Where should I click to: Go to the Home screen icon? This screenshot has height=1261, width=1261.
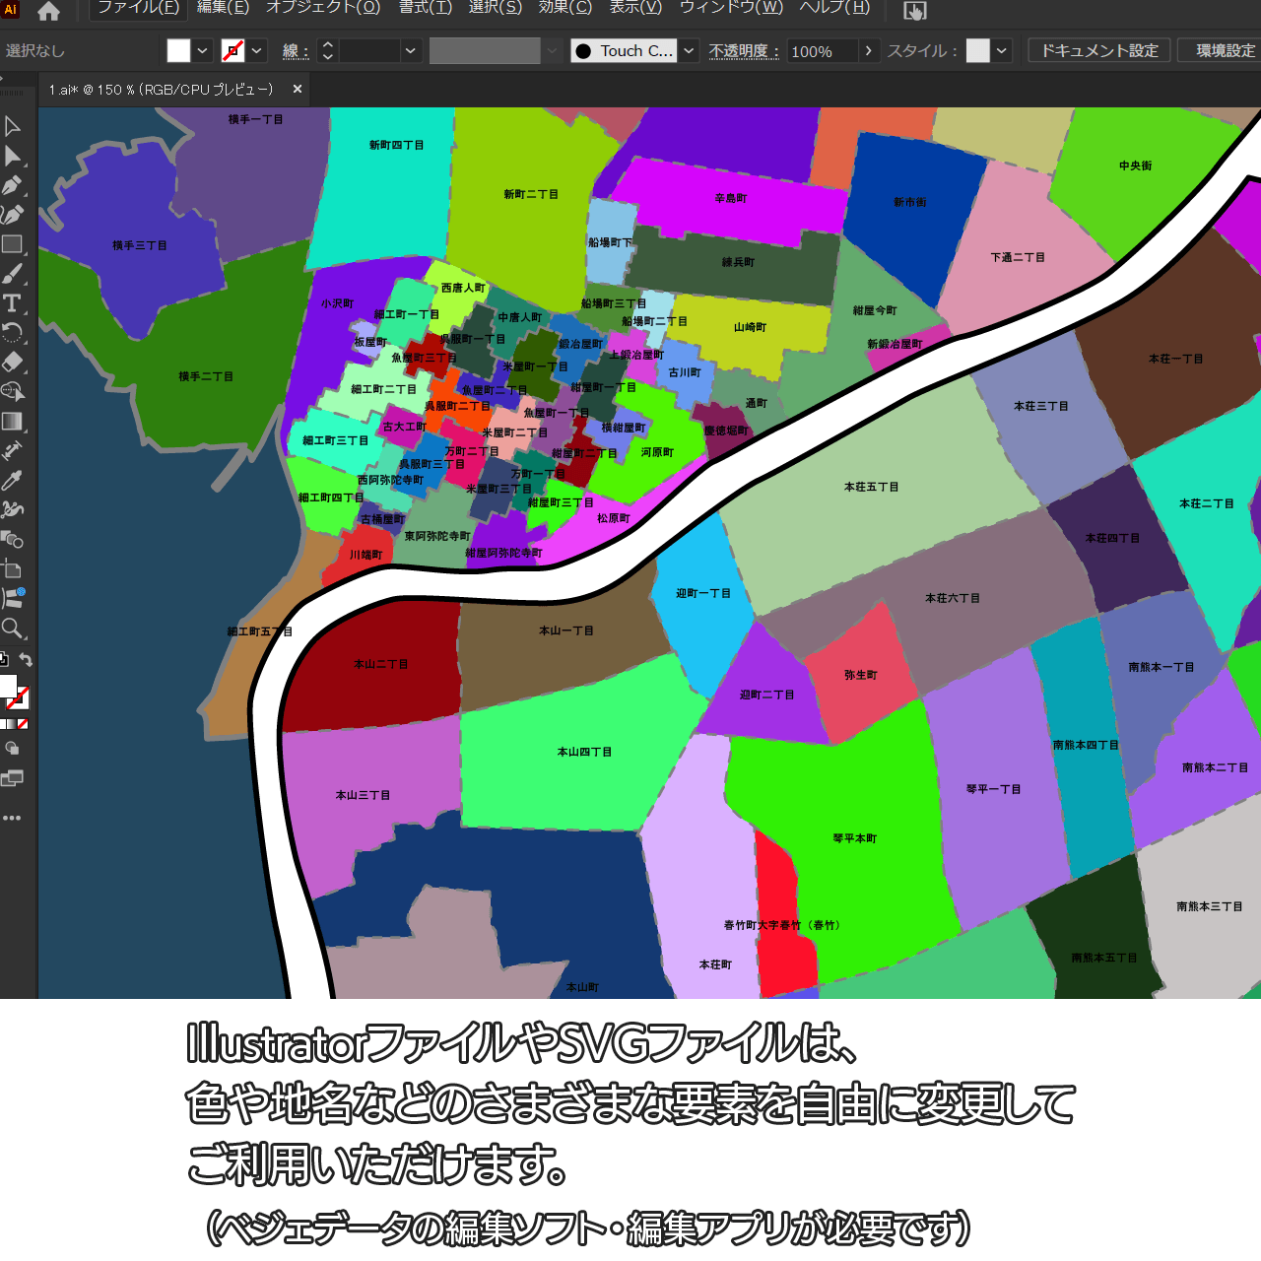coord(48,12)
